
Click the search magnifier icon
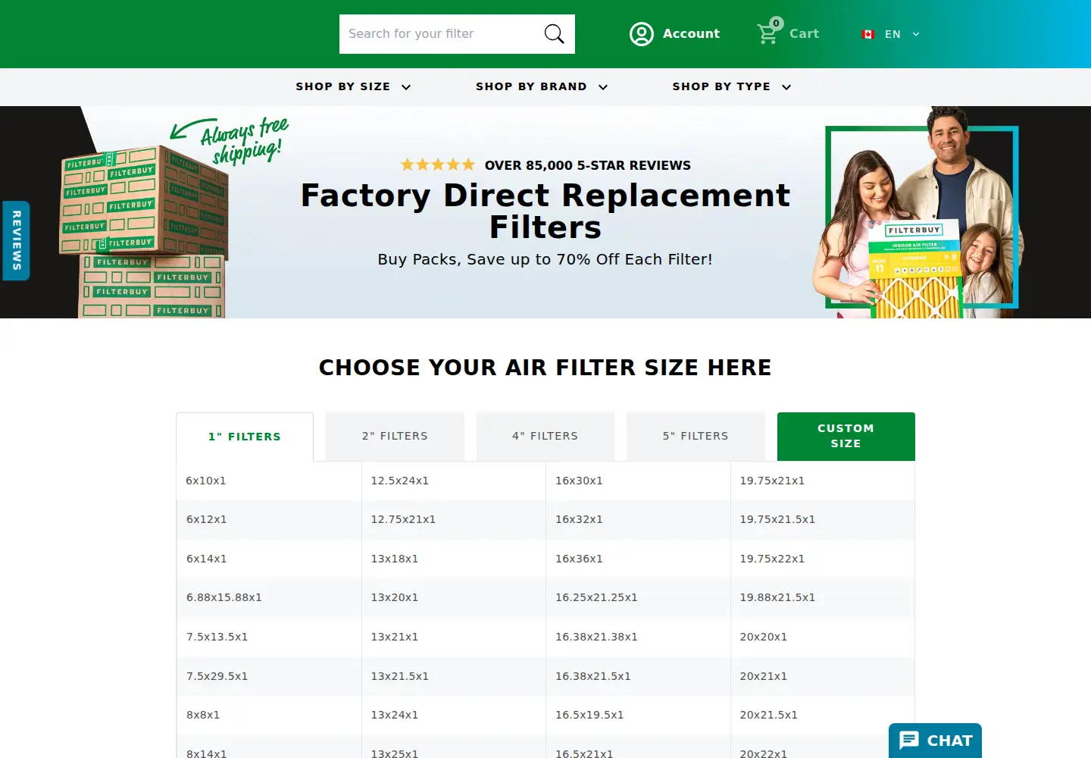click(x=554, y=34)
